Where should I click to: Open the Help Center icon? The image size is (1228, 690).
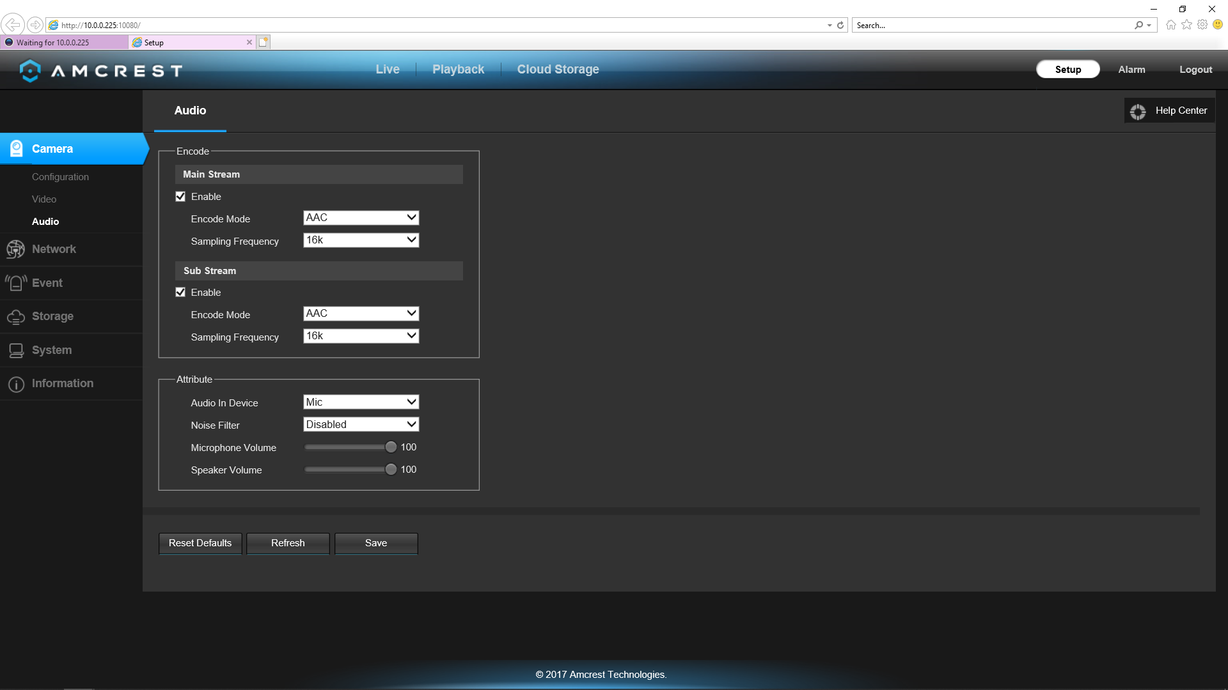tap(1138, 111)
